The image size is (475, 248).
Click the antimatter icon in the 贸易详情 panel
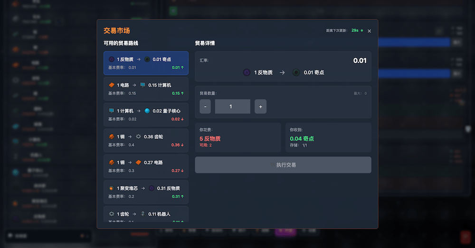(247, 73)
